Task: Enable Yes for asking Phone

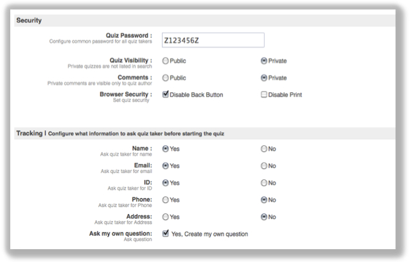Action: tap(166, 199)
